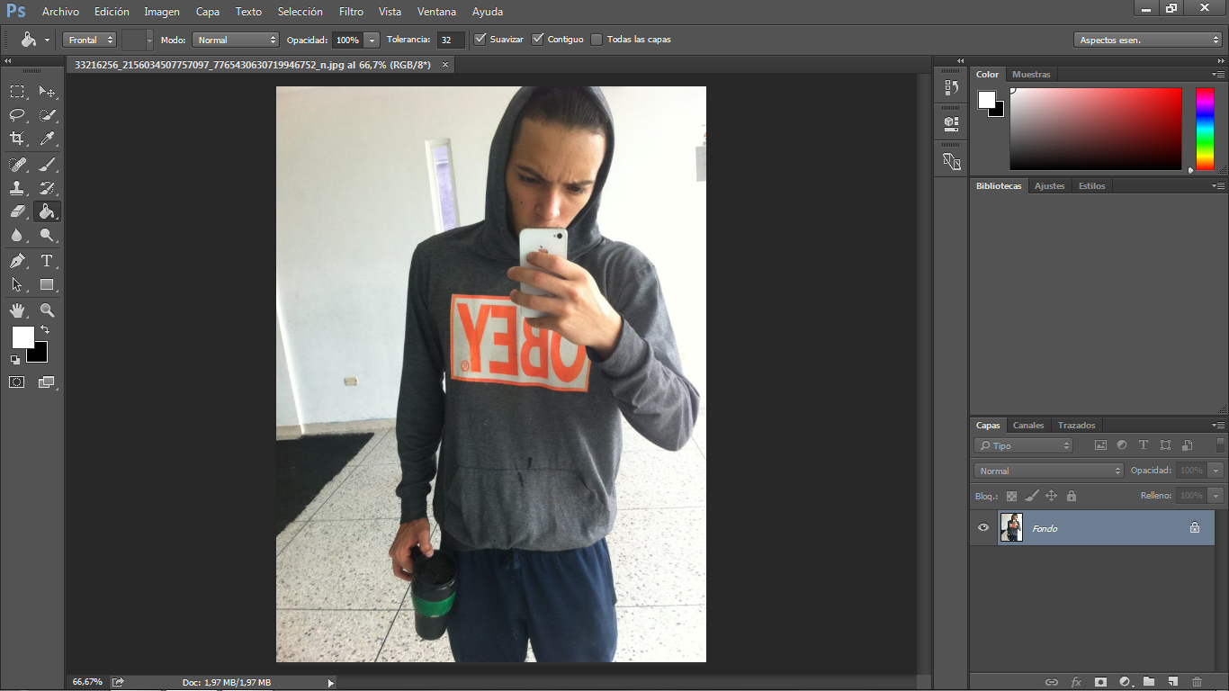Toggle lock transparent pixels
The width and height of the screenshot is (1229, 691).
[x=1011, y=496]
